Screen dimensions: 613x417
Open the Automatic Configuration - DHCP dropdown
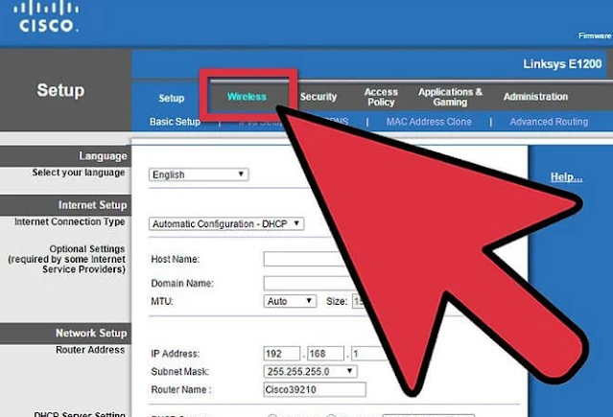[x=226, y=223]
